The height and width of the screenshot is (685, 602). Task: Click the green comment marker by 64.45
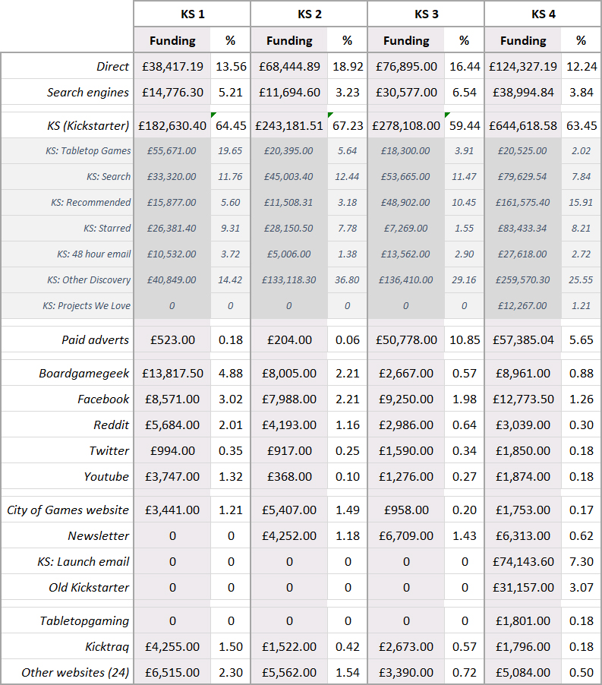[x=213, y=115]
